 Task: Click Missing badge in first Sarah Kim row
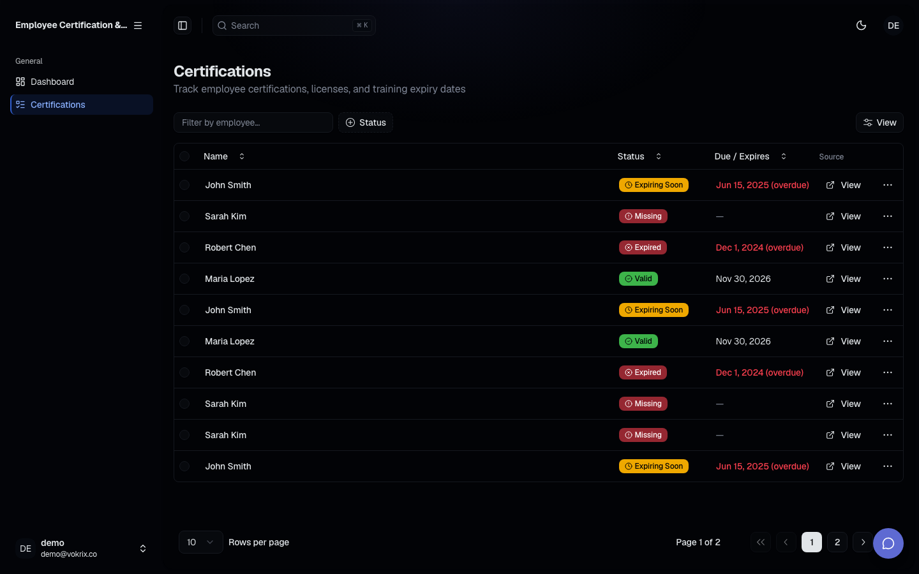point(643,216)
